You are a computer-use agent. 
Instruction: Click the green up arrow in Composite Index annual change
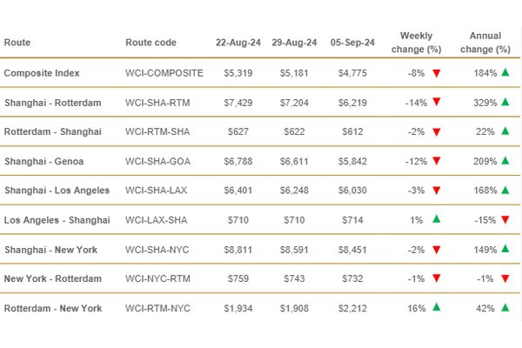tap(505, 73)
